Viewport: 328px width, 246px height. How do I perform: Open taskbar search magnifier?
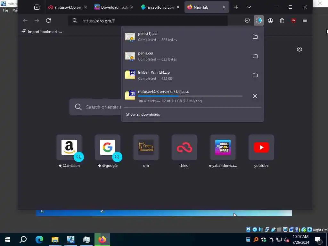coord(23,240)
